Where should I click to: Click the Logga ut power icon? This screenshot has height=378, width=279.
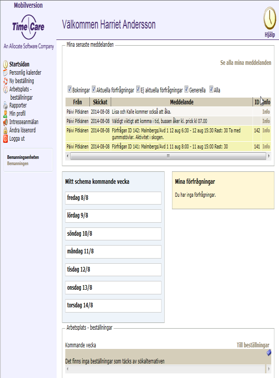click(6, 139)
